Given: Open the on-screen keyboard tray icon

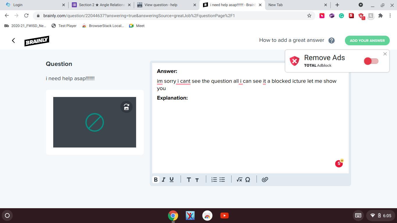Looking at the screenshot, I should coord(358,215).
